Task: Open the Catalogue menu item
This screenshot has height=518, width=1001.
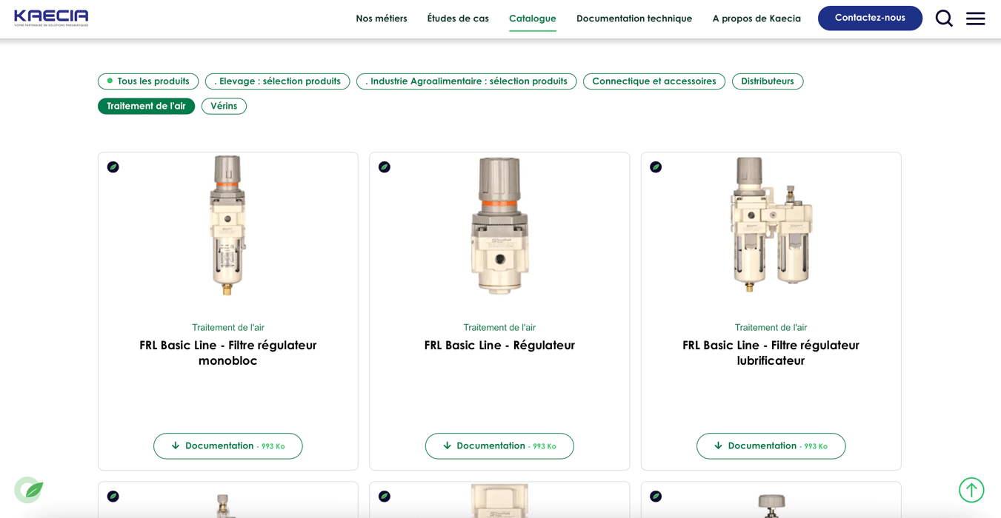Action: [x=532, y=18]
